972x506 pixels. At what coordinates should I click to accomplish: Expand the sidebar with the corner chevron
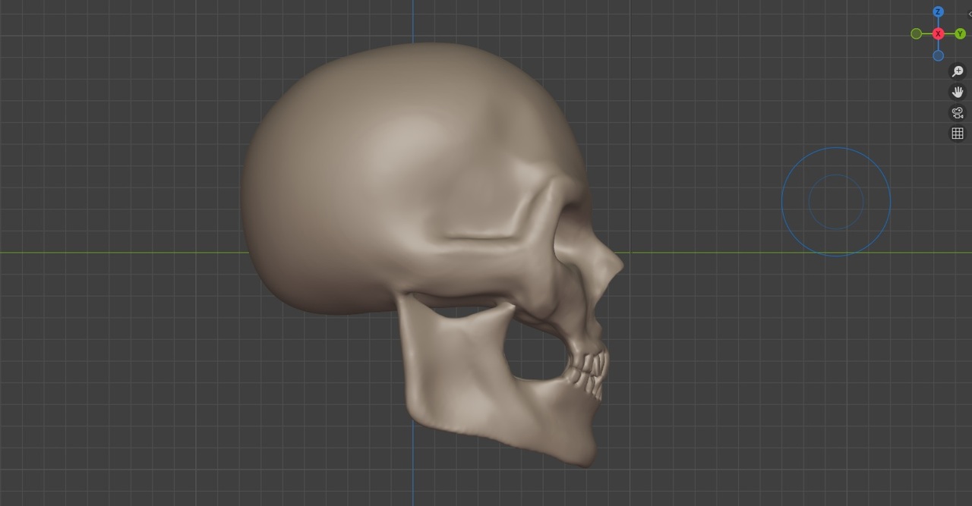click(x=969, y=13)
